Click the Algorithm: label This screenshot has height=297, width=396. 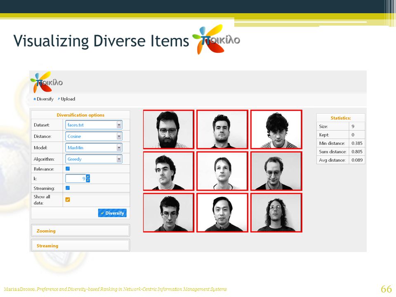pyautogui.click(x=43, y=159)
